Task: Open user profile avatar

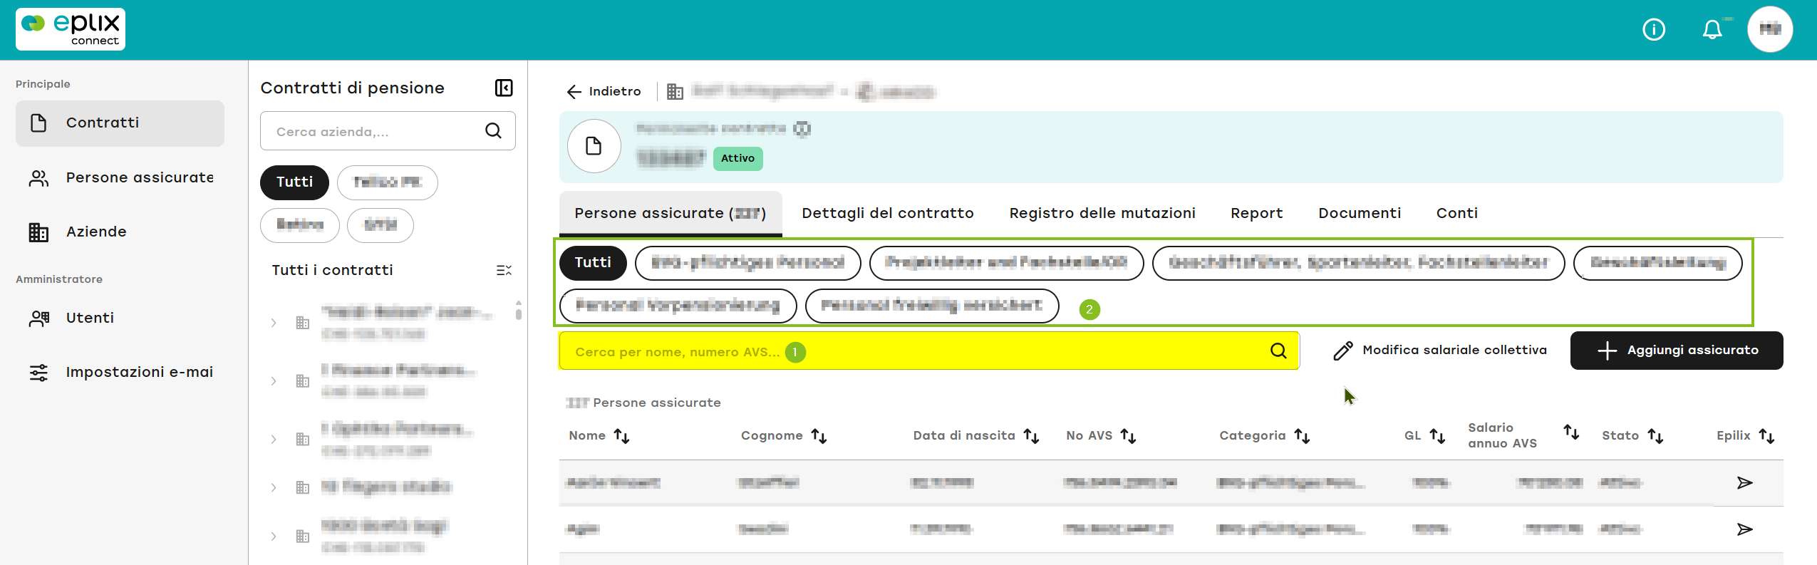Action: point(1770,30)
